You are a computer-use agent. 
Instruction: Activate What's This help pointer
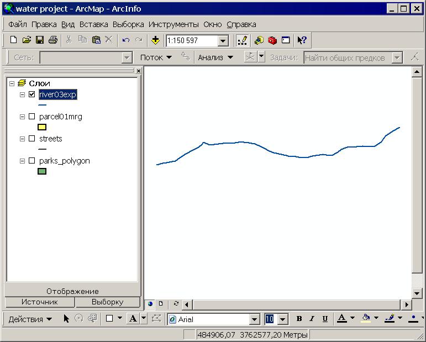coord(302,40)
